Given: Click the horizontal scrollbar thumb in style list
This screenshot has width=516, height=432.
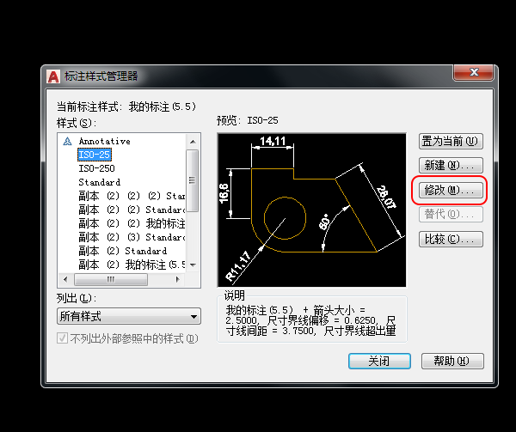Looking at the screenshot, I should [x=111, y=279].
